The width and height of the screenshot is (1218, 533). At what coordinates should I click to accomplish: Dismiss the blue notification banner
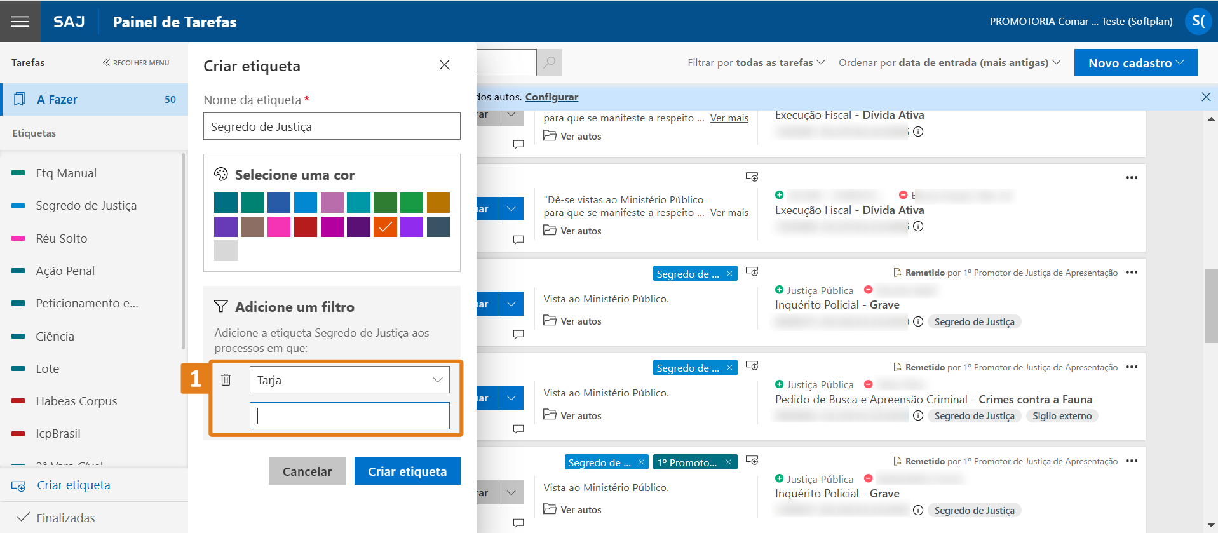coord(1205,97)
